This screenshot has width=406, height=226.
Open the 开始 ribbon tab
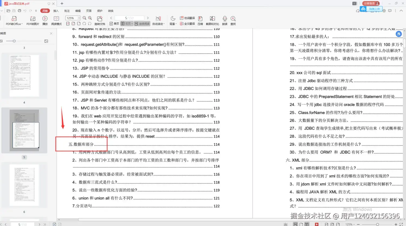(x=45, y=11)
